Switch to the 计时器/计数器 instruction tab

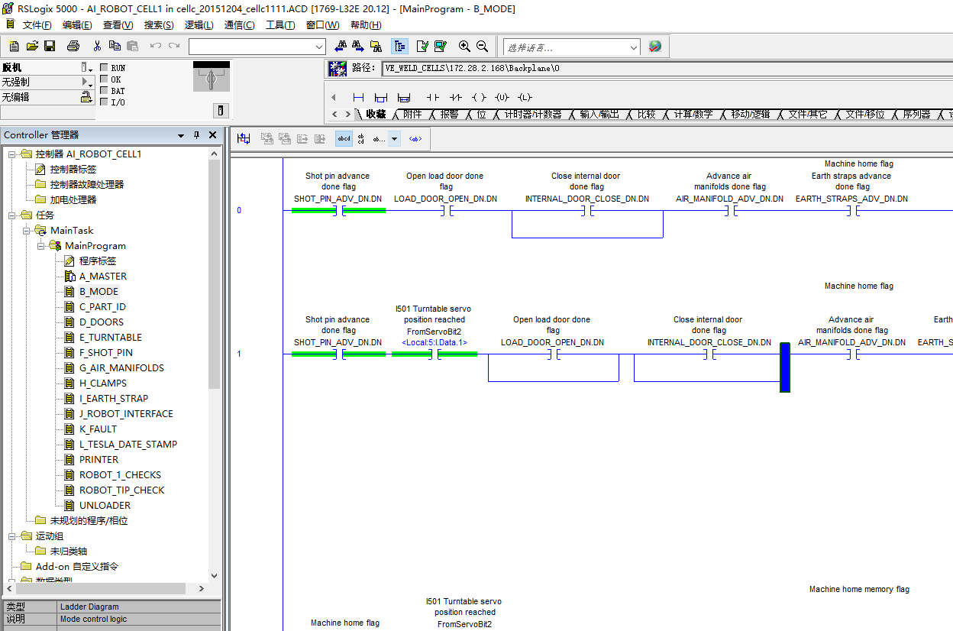(532, 115)
